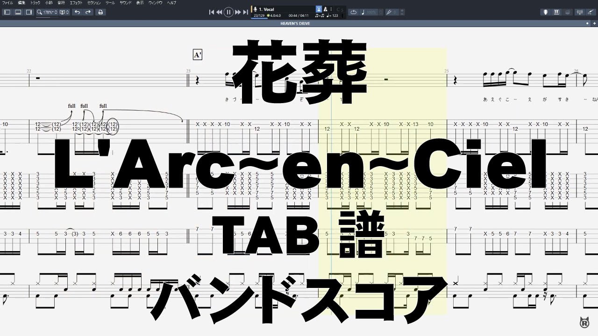
Task: Open the metronome options dots
Action: (x=331, y=9)
